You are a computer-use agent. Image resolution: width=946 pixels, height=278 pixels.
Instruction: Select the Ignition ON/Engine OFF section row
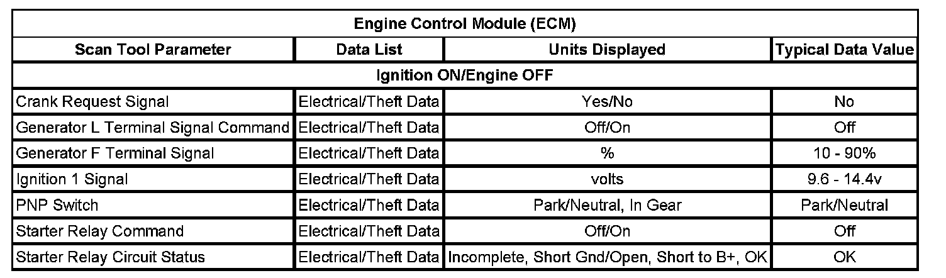coord(465,75)
